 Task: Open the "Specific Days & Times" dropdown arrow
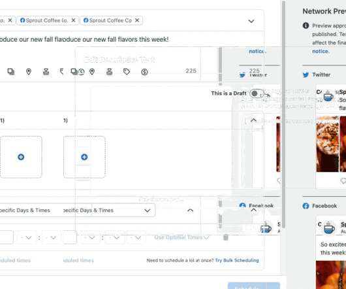coord(148,211)
